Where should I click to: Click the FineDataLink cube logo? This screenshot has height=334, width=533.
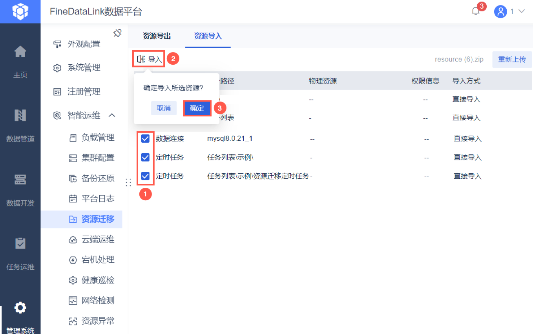(20, 11)
